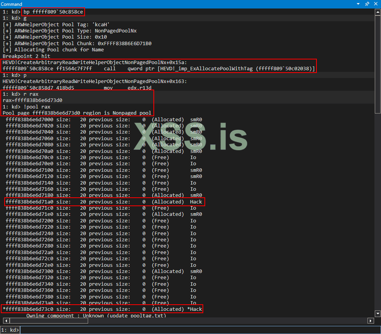Click the vertical scrollbar down arrow
The height and width of the screenshot is (334, 381).
(x=378, y=314)
